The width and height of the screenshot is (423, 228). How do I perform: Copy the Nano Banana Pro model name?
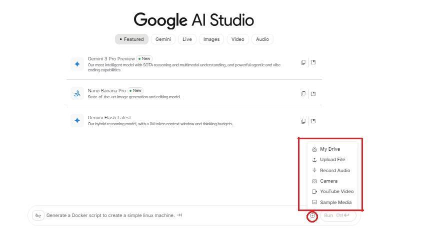[x=303, y=93]
